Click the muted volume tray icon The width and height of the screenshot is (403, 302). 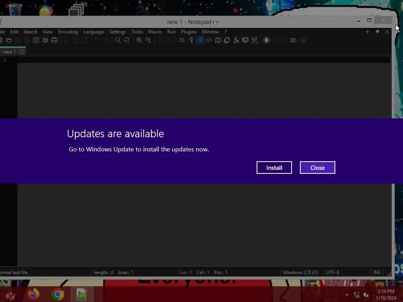(366, 295)
